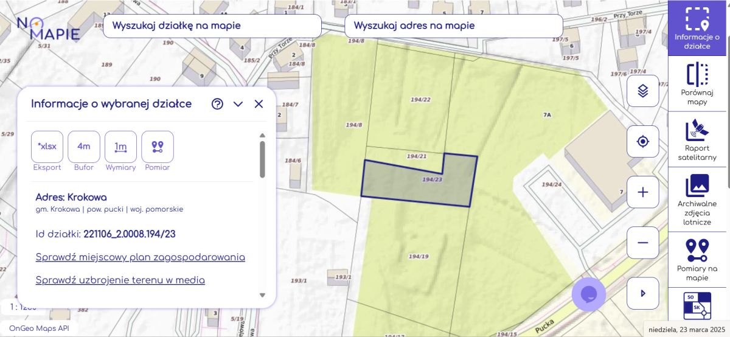Click building 7A on the map
The height and width of the screenshot is (337, 730).
(x=546, y=114)
